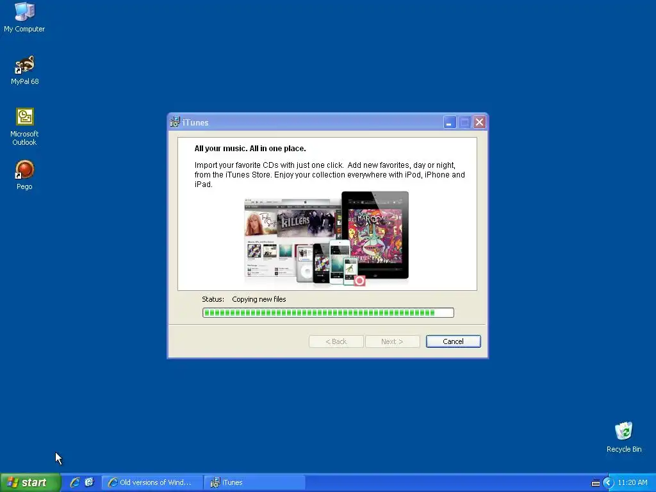This screenshot has width=656, height=492.
Task: Switch to Old versions of Wind... taskbar window
Action: coord(152,482)
